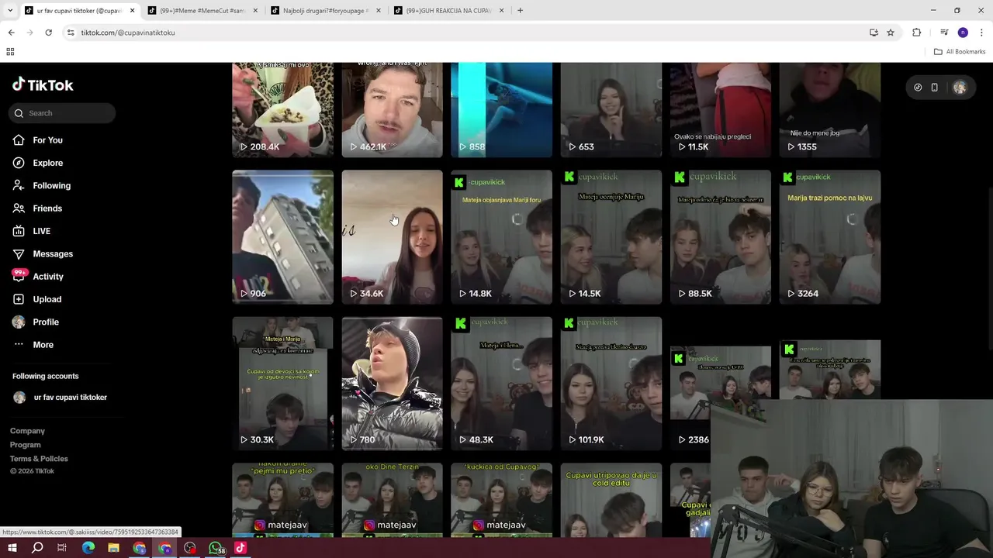Open the Windows Start menu
993x558 pixels.
tap(12, 548)
